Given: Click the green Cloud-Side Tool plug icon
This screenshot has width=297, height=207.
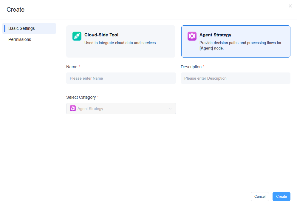Looking at the screenshot, I should [x=77, y=36].
